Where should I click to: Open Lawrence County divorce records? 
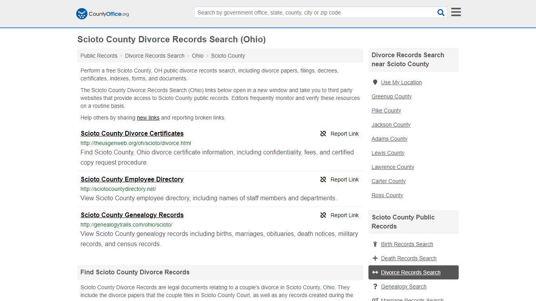pos(393,167)
